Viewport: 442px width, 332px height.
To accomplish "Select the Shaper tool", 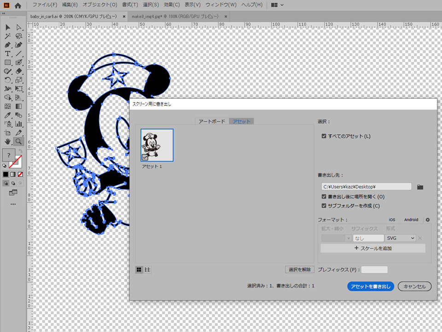I will 8,71.
